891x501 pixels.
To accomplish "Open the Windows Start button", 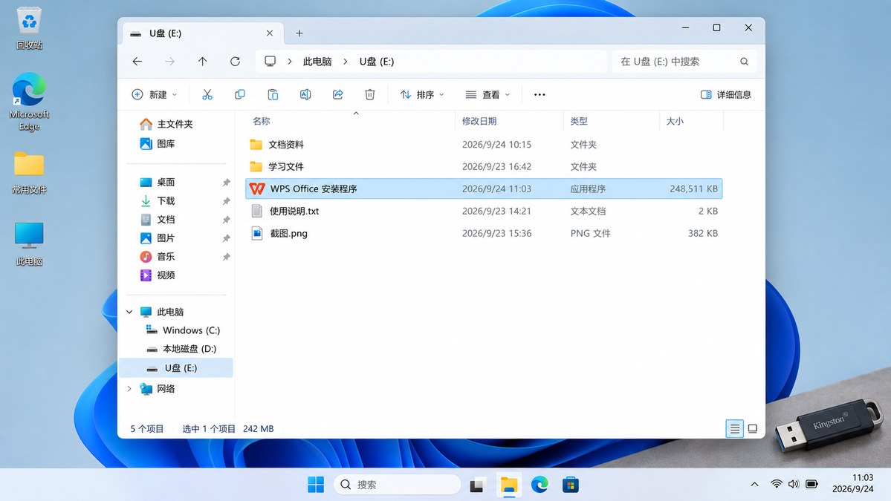I will (x=315, y=485).
